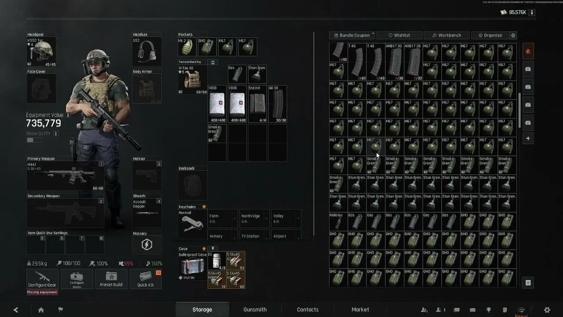Select the red main stash icon

(x=528, y=52)
